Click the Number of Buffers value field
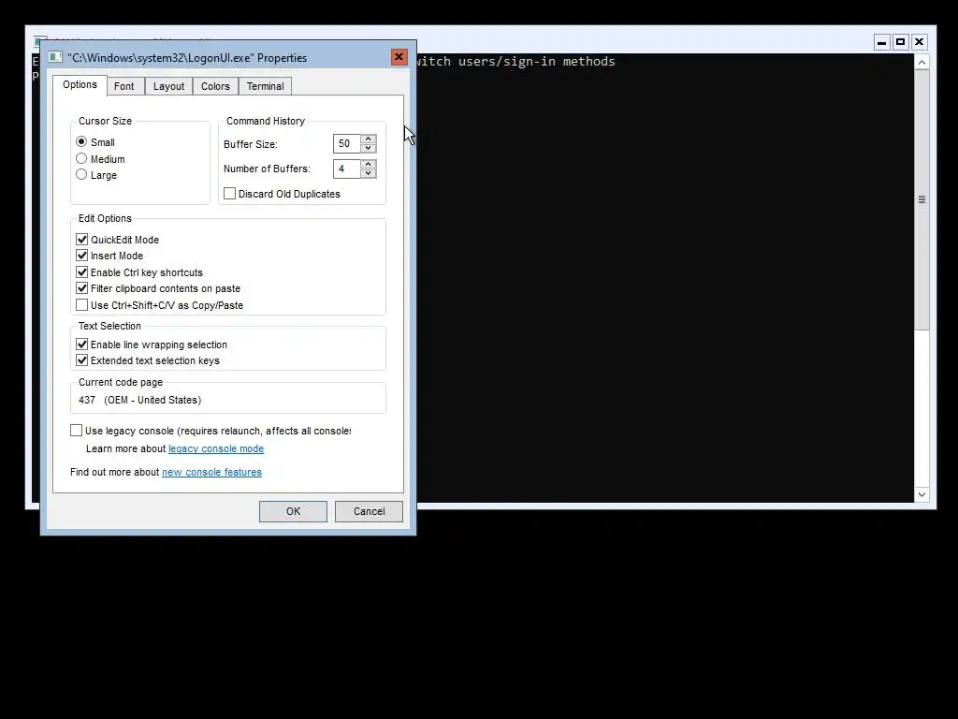 [x=347, y=169]
